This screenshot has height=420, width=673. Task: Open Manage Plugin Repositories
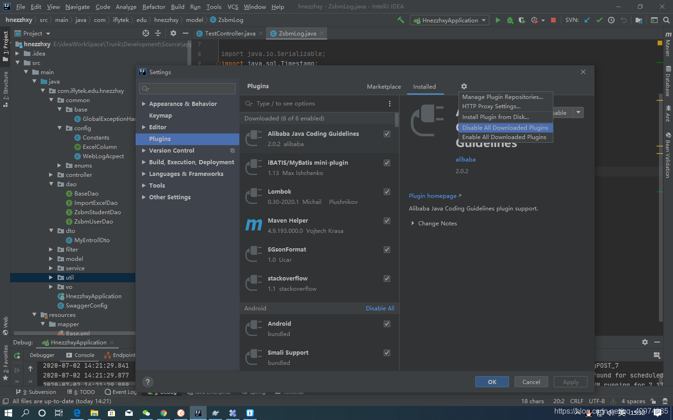[x=505, y=97]
